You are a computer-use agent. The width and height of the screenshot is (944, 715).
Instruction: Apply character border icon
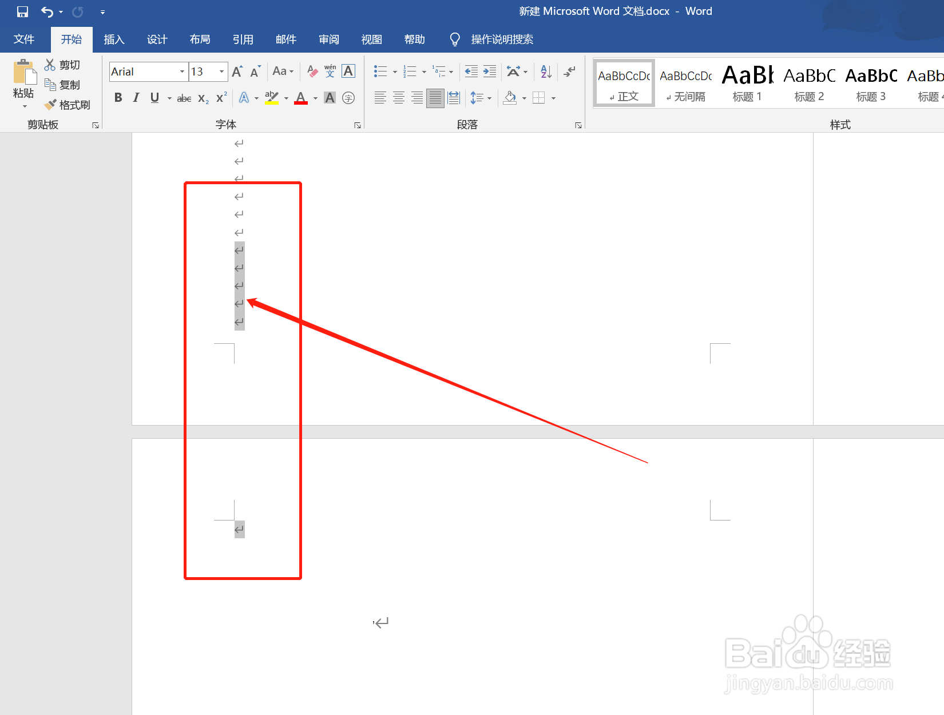(348, 71)
